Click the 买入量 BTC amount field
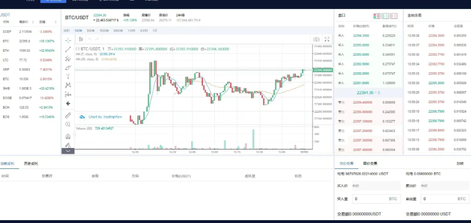This screenshot has width=471, height=223. coord(376,199)
